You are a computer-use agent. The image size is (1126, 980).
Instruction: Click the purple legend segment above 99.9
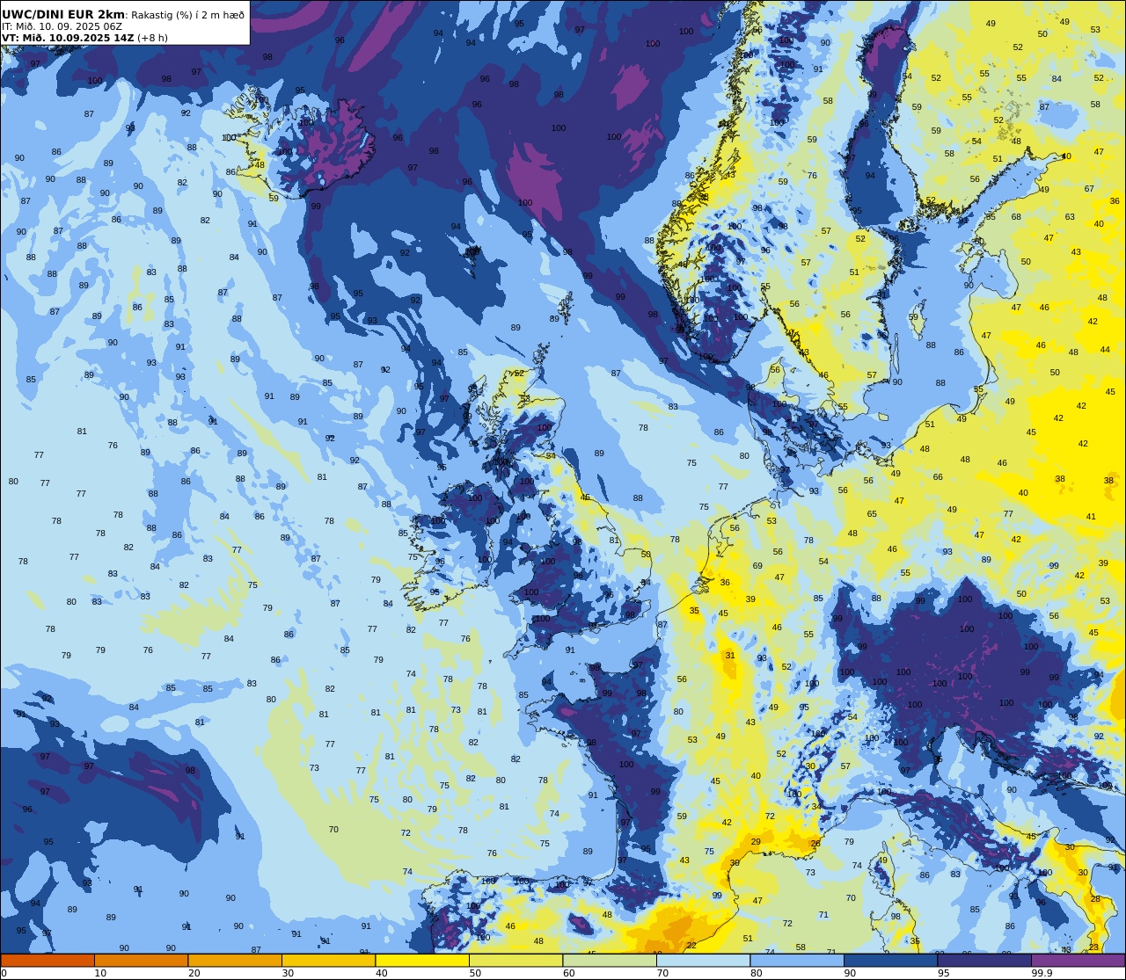(1078, 961)
